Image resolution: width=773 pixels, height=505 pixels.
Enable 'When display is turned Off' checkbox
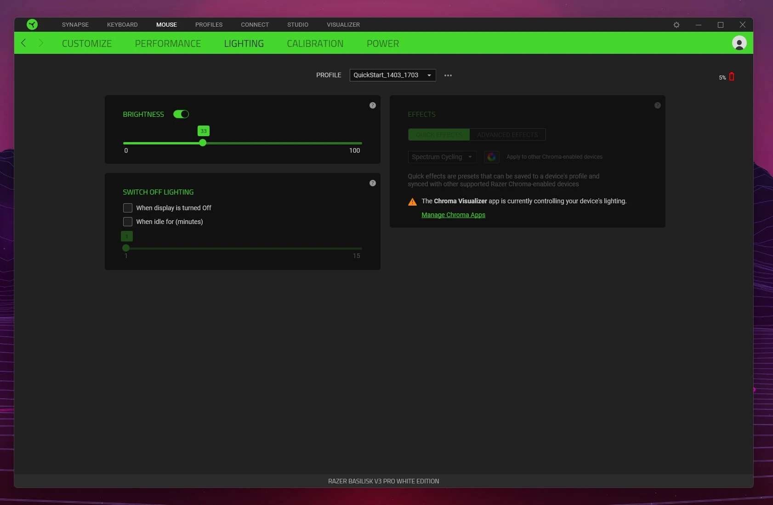pyautogui.click(x=128, y=208)
